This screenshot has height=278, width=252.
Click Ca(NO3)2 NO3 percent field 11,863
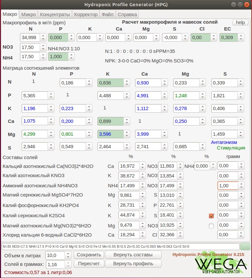(168, 166)
